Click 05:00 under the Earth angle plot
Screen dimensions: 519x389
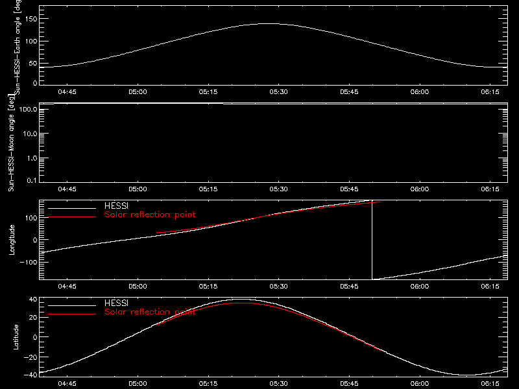(138, 92)
